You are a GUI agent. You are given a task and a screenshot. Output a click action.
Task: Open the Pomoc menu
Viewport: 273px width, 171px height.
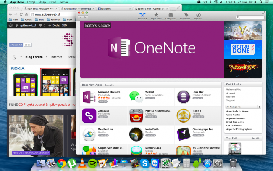pos(64,2)
